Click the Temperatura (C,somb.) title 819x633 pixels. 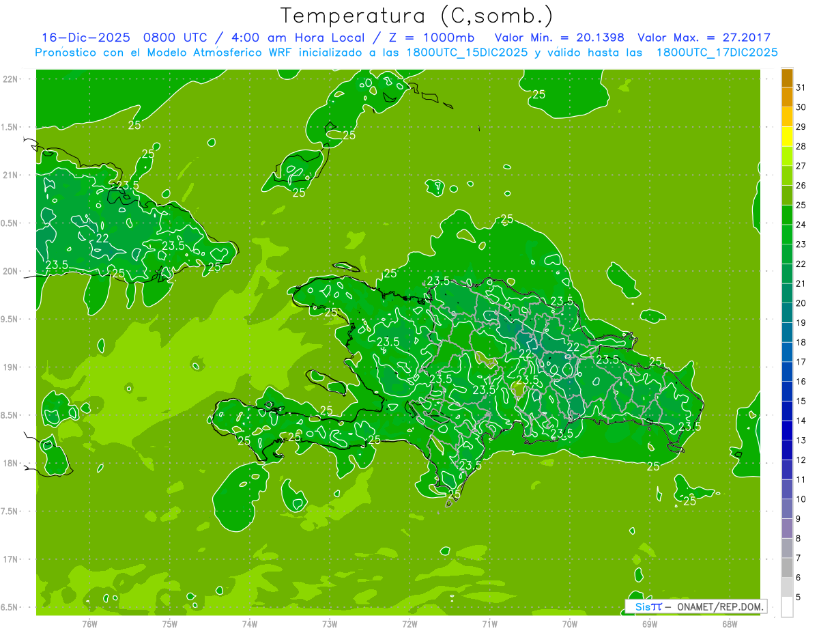[417, 15]
